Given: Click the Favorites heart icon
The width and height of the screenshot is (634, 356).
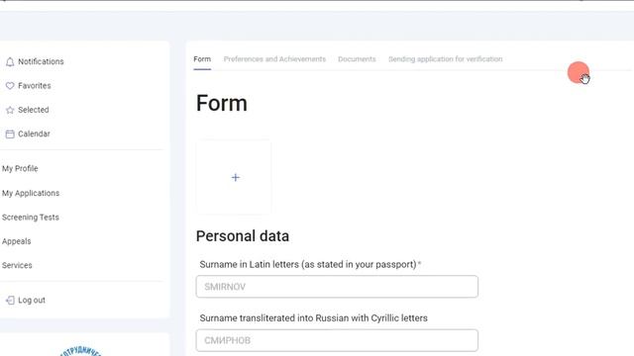Looking at the screenshot, I should [x=10, y=86].
